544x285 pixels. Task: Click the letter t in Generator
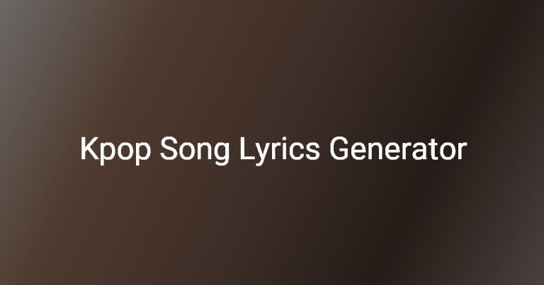(x=434, y=150)
